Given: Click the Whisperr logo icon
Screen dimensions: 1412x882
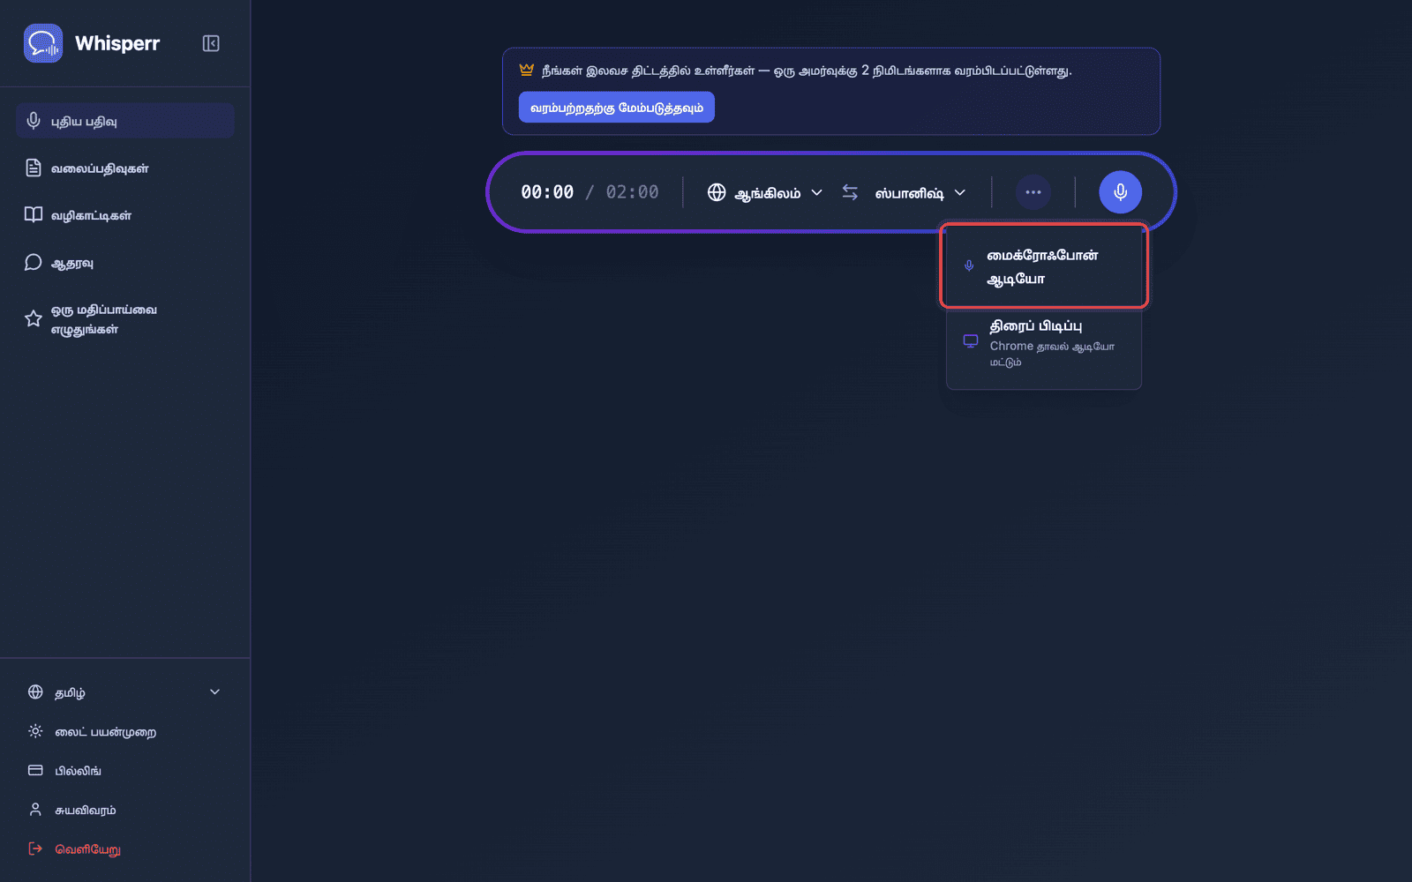Looking at the screenshot, I should [43, 43].
